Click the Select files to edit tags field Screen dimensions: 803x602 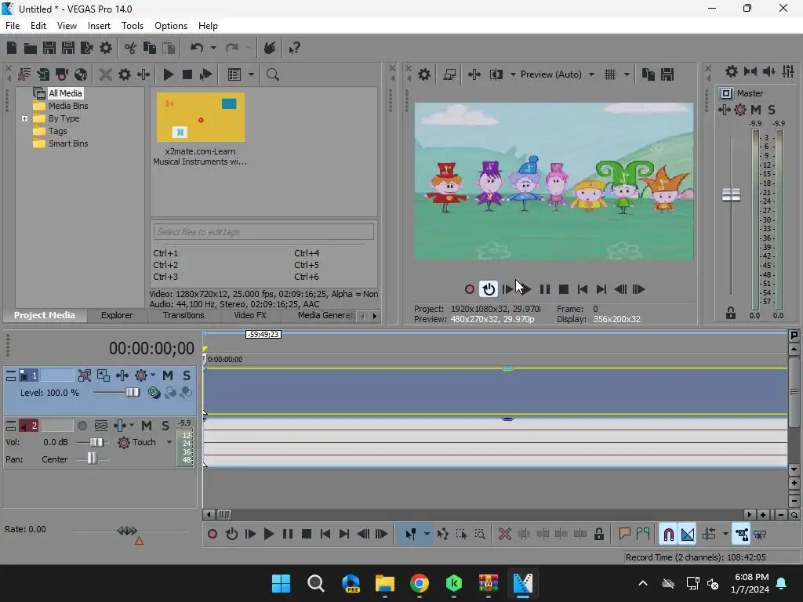(x=263, y=232)
